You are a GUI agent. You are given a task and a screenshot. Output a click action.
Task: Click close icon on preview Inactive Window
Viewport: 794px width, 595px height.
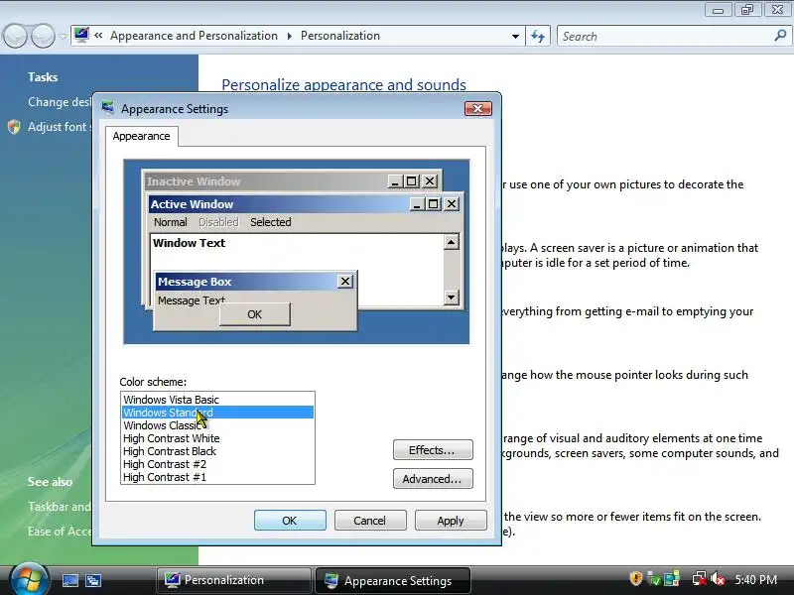(x=430, y=181)
